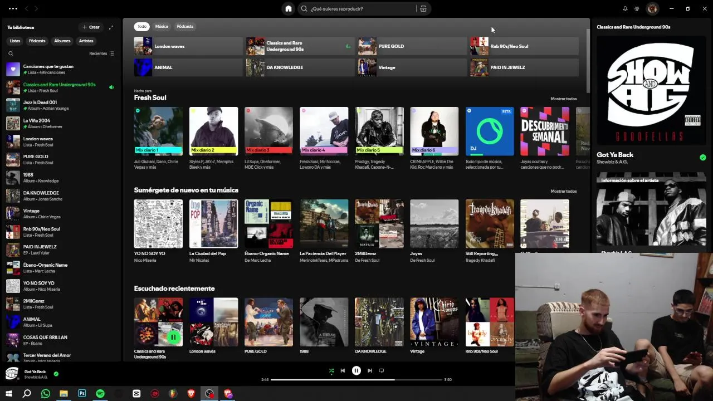This screenshot has width=713, height=401.
Task: Open Recientes sort dropdown in library
Action: tap(101, 53)
